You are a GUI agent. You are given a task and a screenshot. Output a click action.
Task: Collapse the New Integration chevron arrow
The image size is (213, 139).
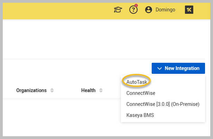coord(160,68)
